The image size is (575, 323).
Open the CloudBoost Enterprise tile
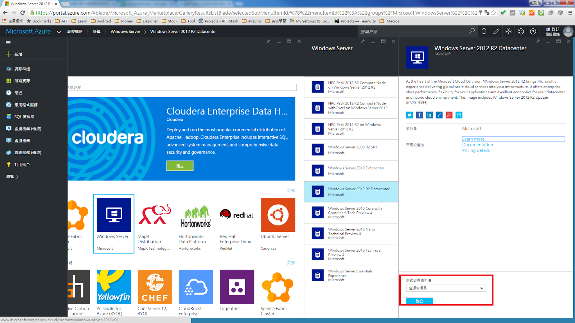[196, 293]
